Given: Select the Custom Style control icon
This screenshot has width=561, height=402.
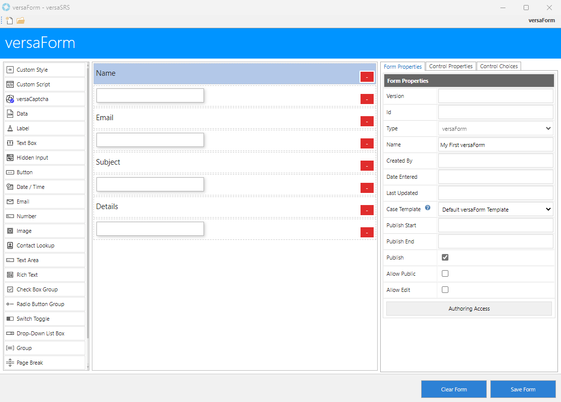Looking at the screenshot, I should pyautogui.click(x=10, y=70).
